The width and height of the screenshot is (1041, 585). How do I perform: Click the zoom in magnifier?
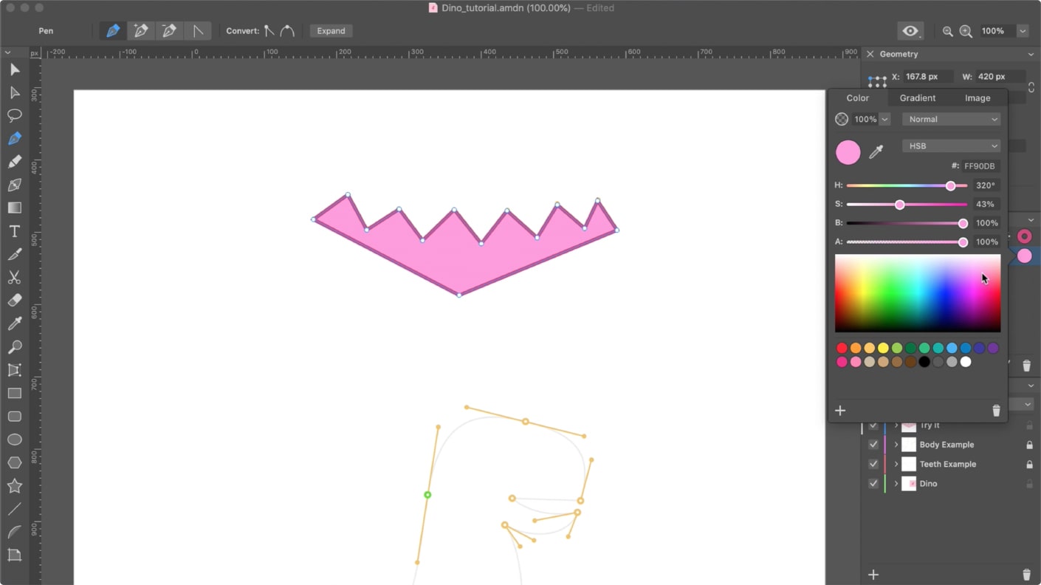[x=966, y=31]
